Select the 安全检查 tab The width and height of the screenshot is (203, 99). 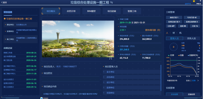click(174, 94)
